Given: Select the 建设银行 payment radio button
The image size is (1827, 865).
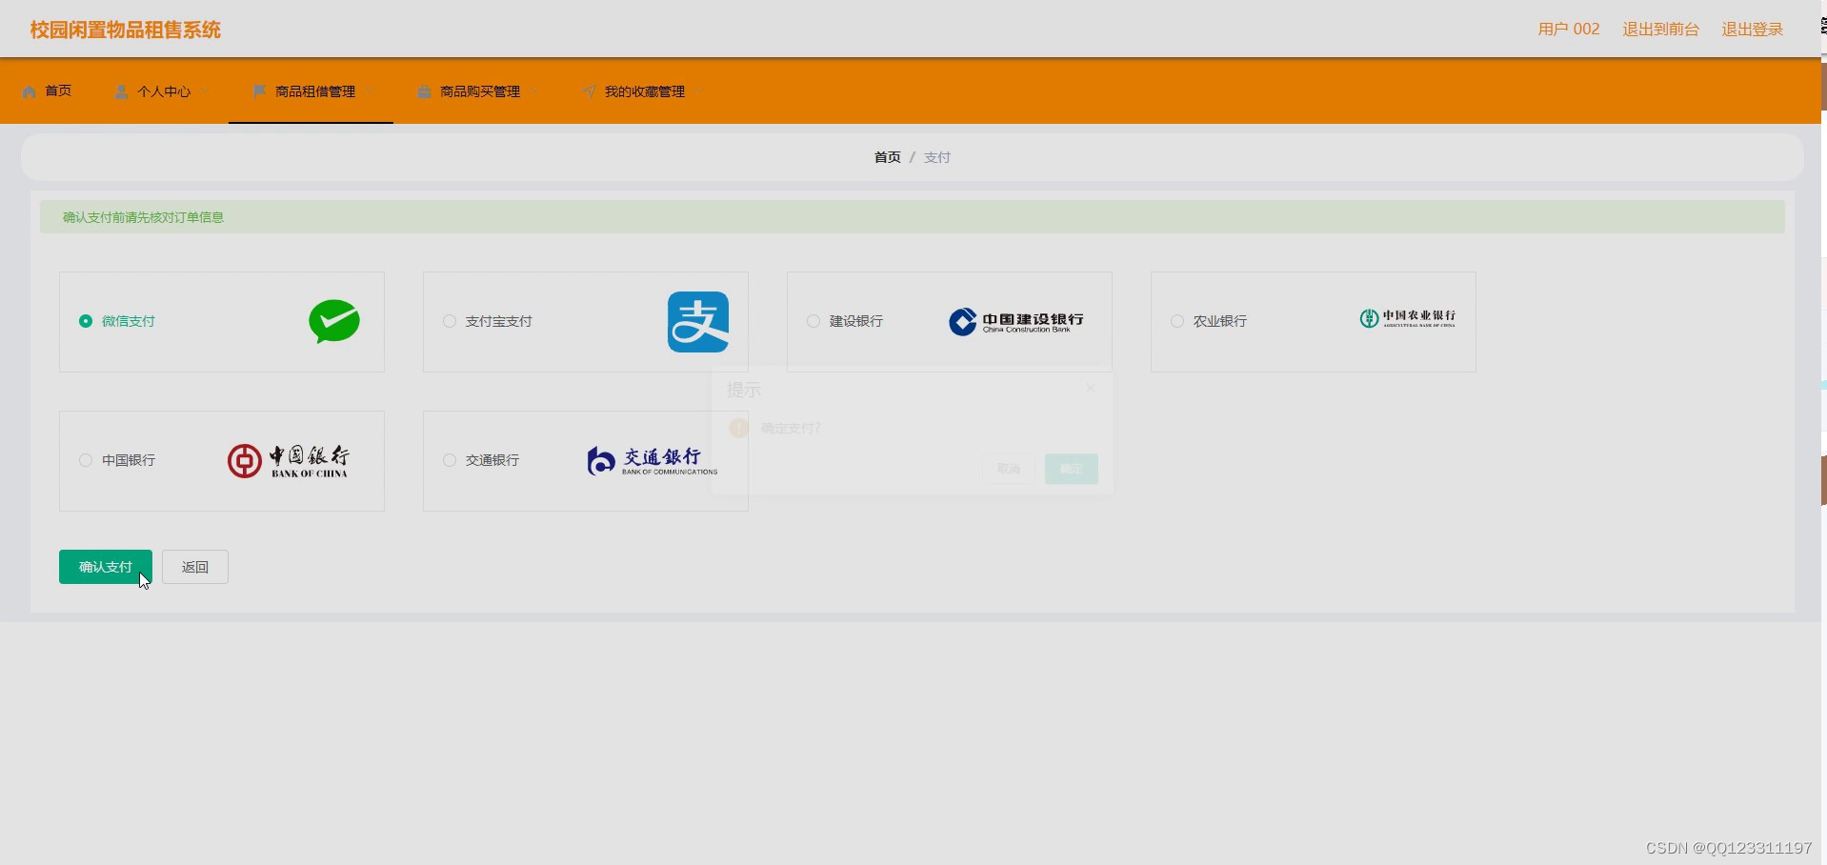Looking at the screenshot, I should (x=813, y=321).
